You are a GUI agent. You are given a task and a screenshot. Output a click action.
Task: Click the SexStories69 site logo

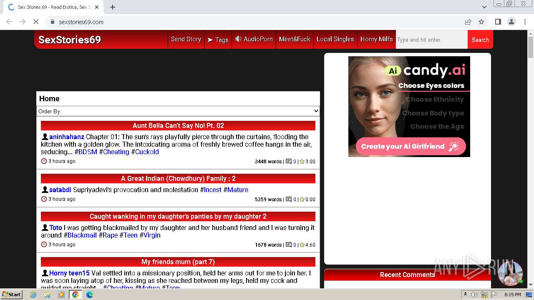click(x=70, y=40)
